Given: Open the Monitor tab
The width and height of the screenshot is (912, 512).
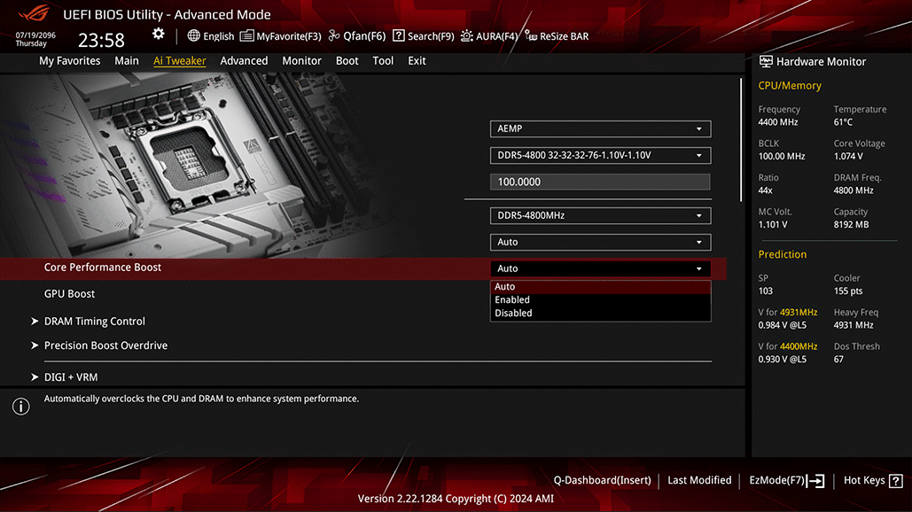Looking at the screenshot, I should 302,61.
